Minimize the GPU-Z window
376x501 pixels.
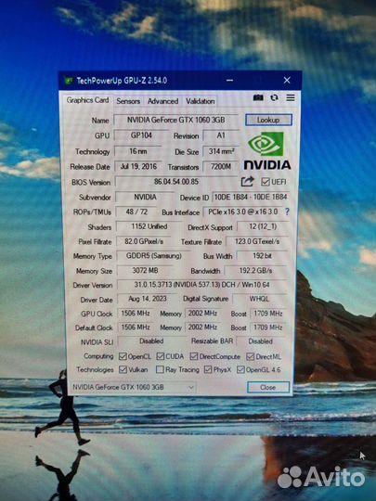229,80
